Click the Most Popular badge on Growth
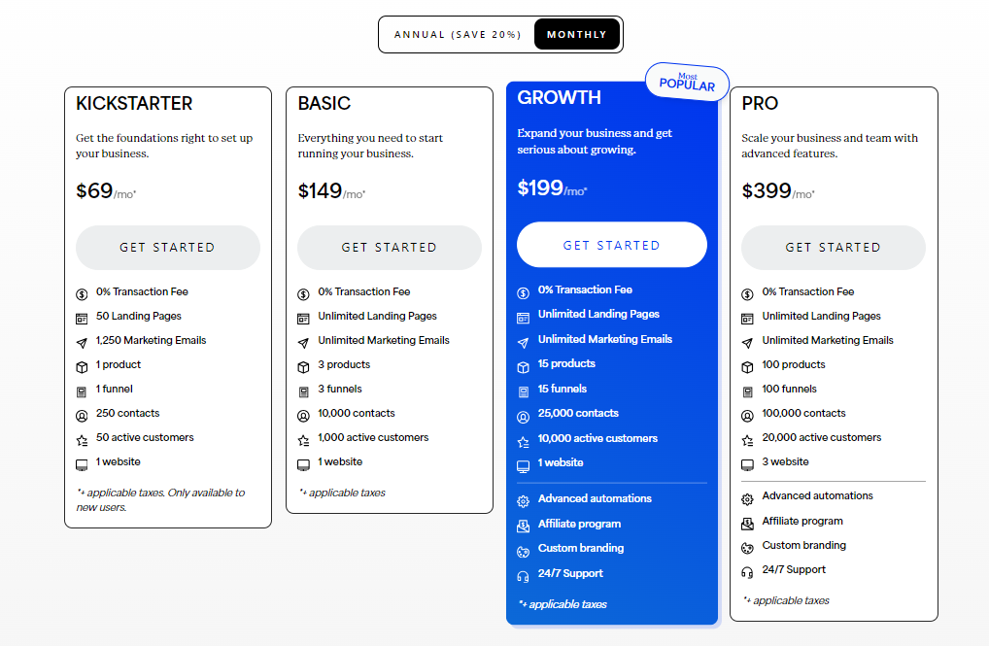The width and height of the screenshot is (989, 646). pyautogui.click(x=687, y=82)
